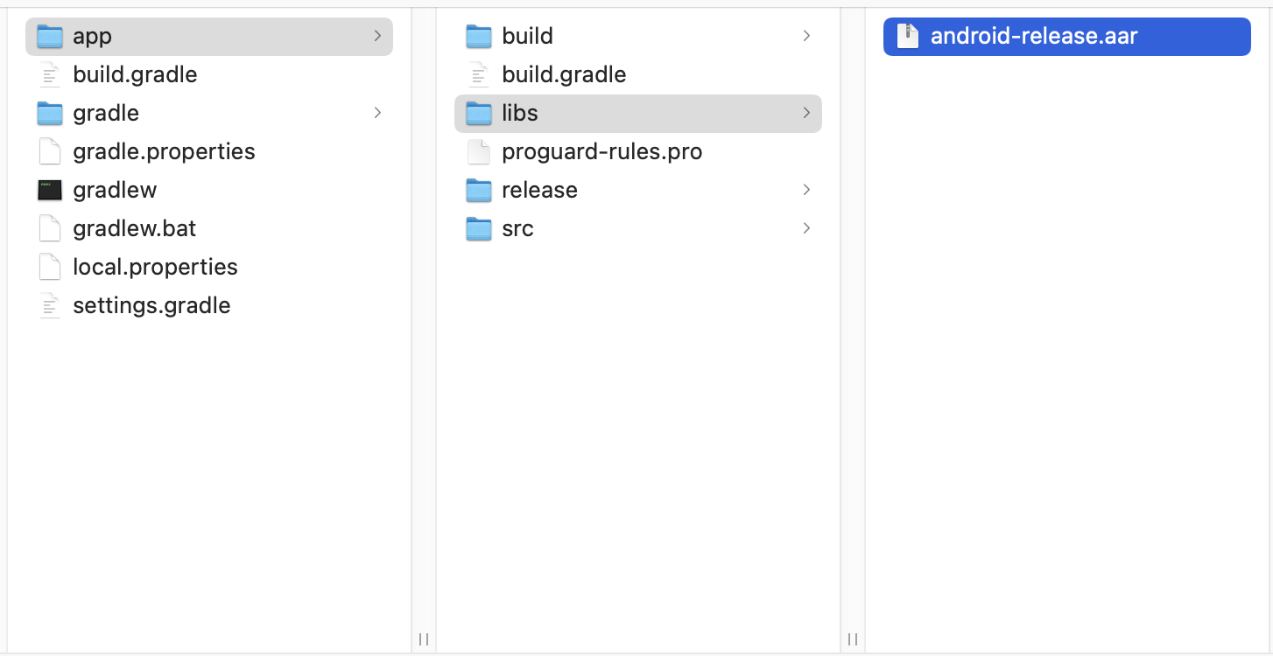
Task: Select the build folder icon in the app column
Action: point(479,36)
